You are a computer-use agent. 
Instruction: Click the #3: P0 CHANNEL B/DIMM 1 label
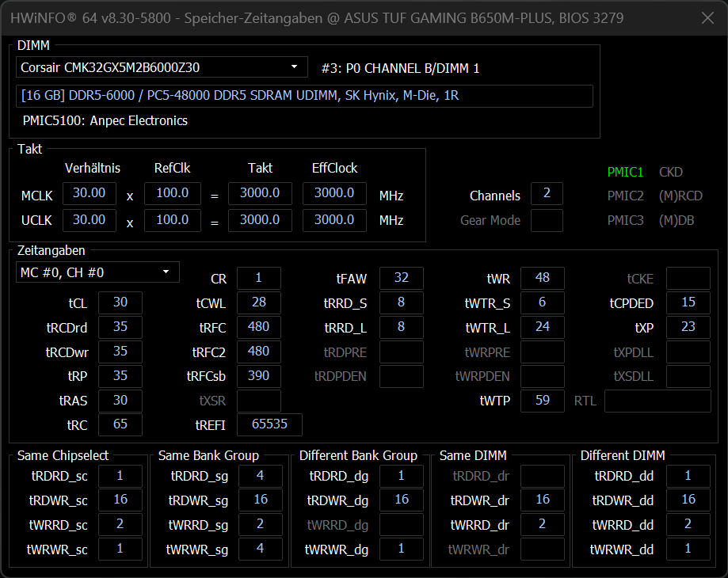[x=400, y=69]
